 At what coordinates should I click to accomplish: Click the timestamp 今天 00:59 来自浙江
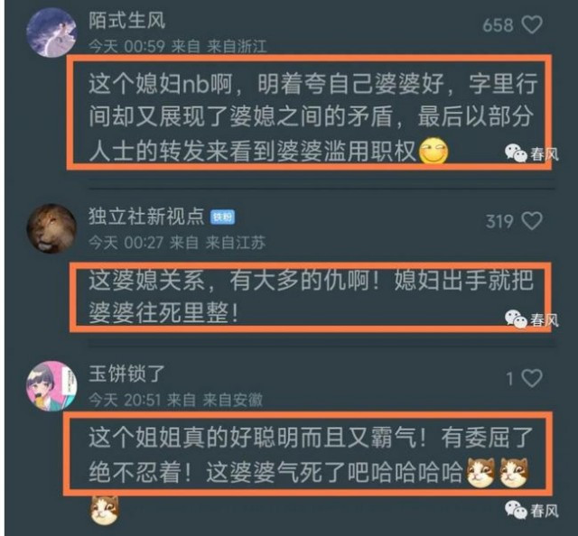pyautogui.click(x=178, y=46)
